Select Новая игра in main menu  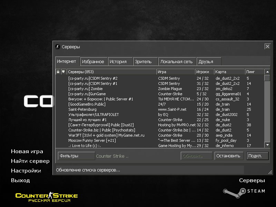tap(27, 151)
